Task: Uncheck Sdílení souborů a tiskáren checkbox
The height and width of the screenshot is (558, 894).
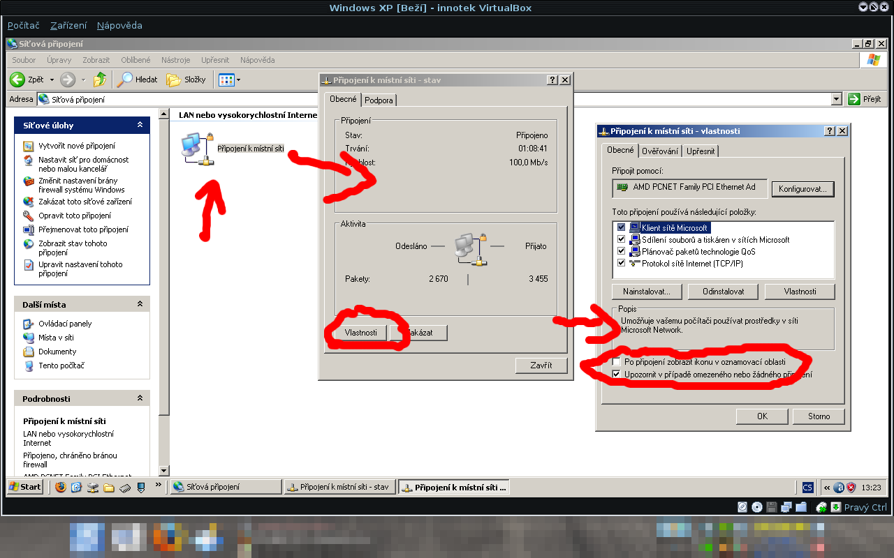Action: [622, 239]
